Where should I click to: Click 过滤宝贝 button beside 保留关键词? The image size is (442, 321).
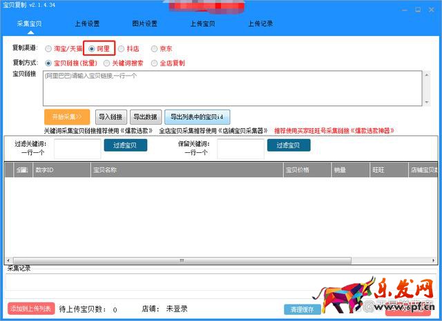pos(289,145)
